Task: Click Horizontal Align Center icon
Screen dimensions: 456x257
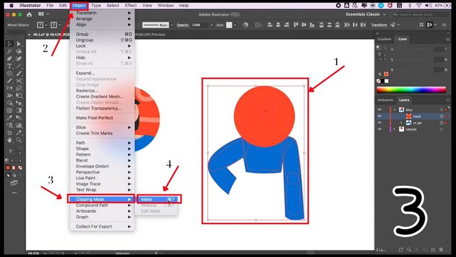Action: (x=278, y=25)
